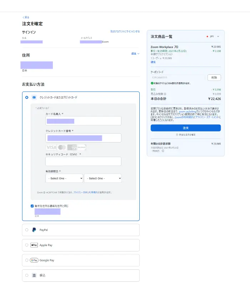Image resolution: width=250 pixels, height=291 pixels.
Task: Click the Zoom Workplace プロ item name
Action: pyautogui.click(x=164, y=47)
